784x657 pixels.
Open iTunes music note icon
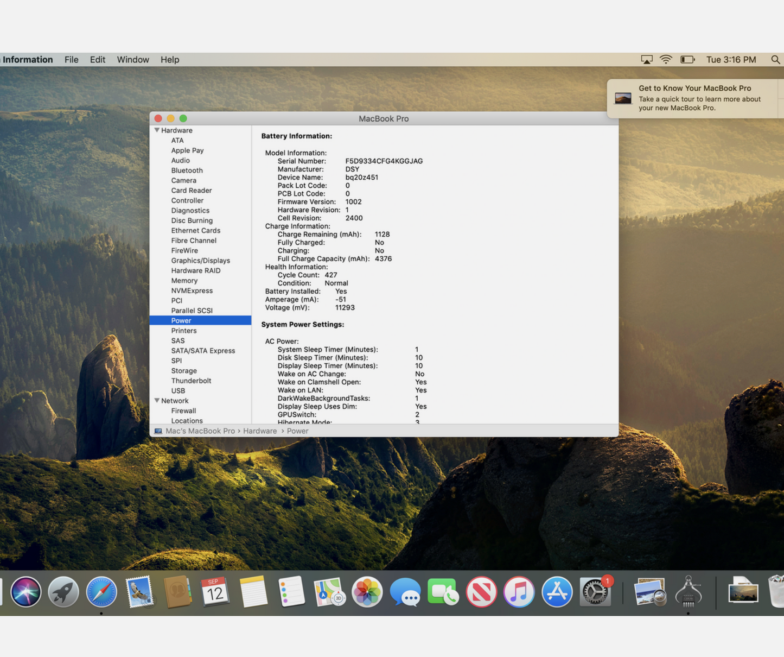point(519,591)
